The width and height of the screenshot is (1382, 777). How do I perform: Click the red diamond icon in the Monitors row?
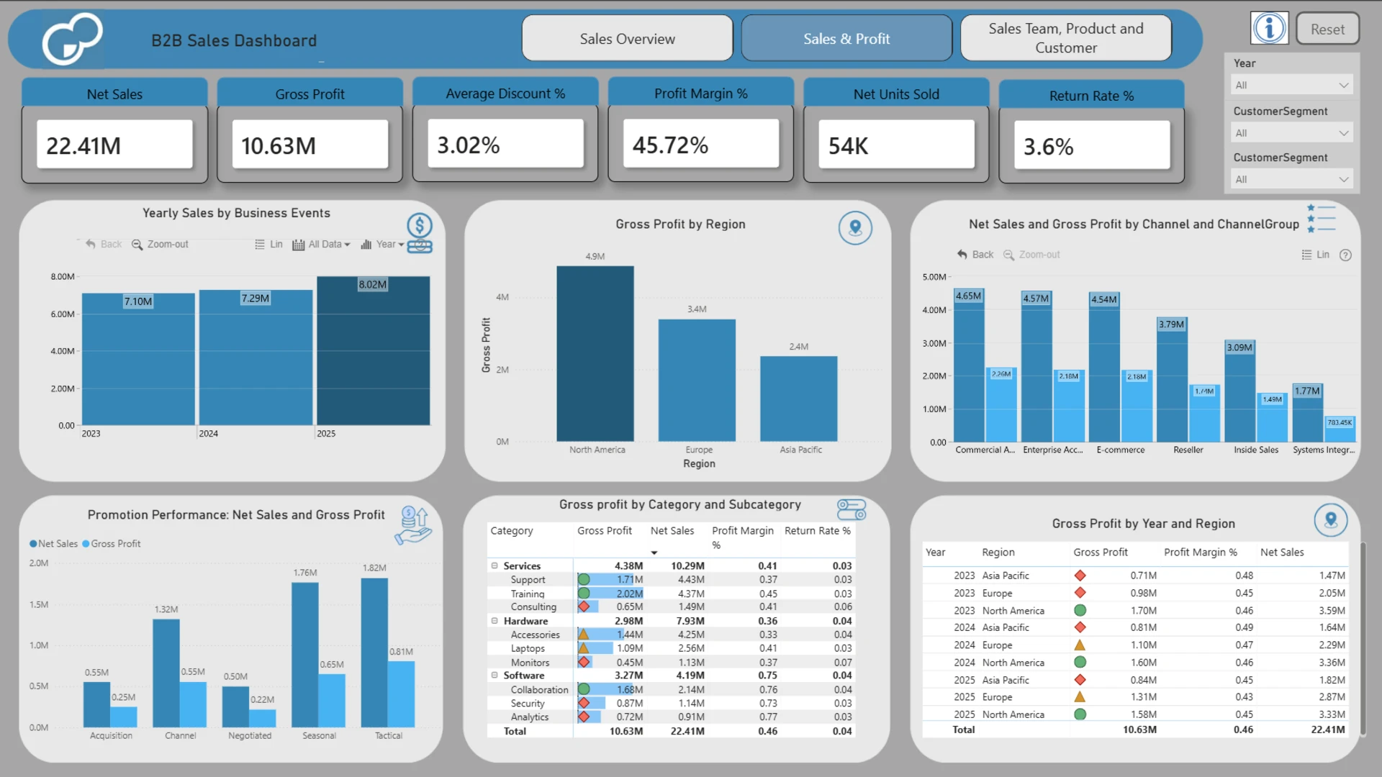(x=584, y=662)
